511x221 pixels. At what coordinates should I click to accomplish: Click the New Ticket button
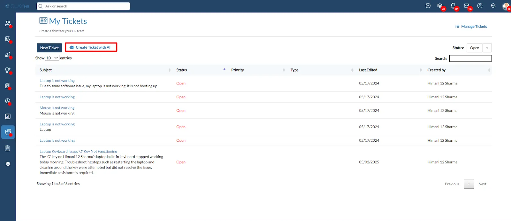click(50, 48)
